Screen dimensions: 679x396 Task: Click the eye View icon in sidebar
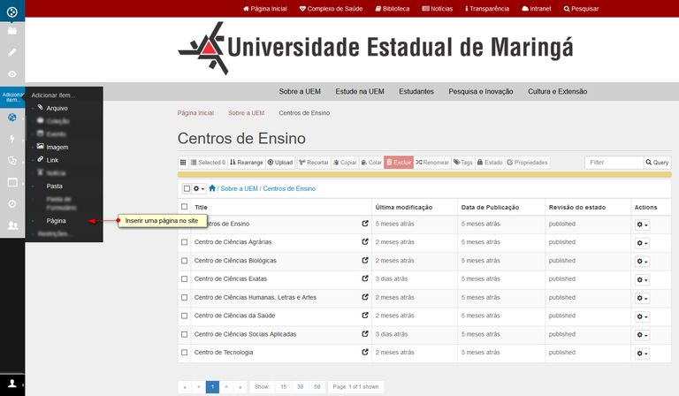pyautogui.click(x=12, y=74)
